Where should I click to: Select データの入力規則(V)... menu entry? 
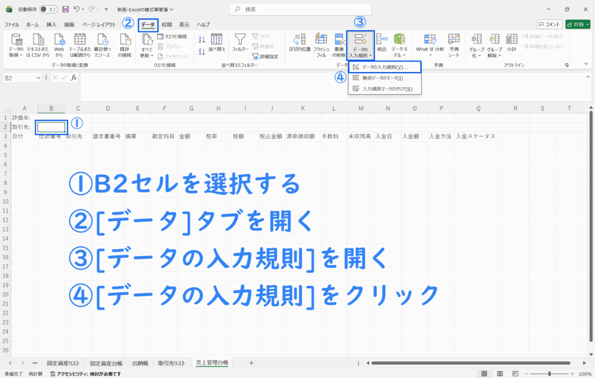pyautogui.click(x=384, y=67)
